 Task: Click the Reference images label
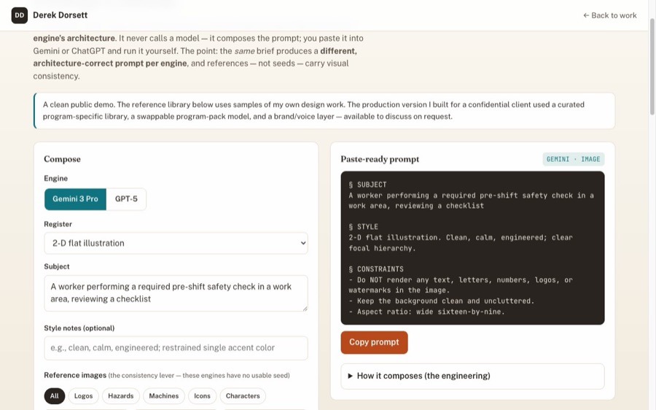point(75,375)
